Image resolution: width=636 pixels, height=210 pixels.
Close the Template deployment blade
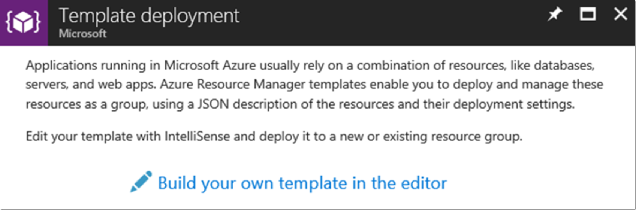click(x=621, y=14)
